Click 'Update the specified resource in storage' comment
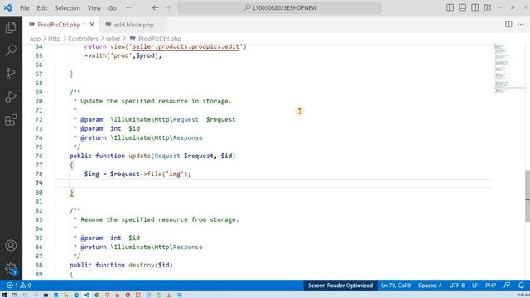The image size is (530, 298). pos(156,101)
